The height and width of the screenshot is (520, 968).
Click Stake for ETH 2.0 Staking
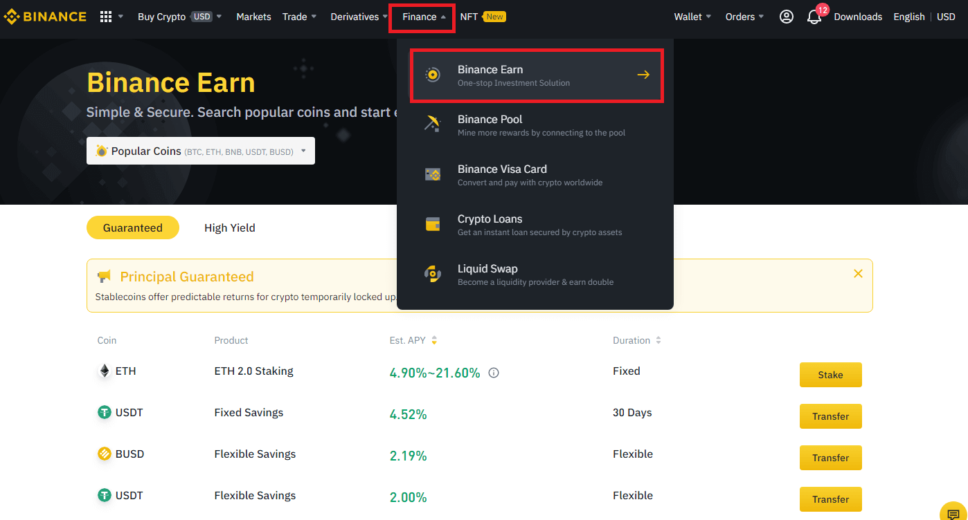(x=831, y=375)
